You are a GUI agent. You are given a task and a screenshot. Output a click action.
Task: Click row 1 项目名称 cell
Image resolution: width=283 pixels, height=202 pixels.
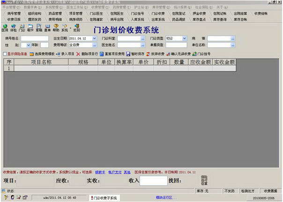[x=41, y=68]
